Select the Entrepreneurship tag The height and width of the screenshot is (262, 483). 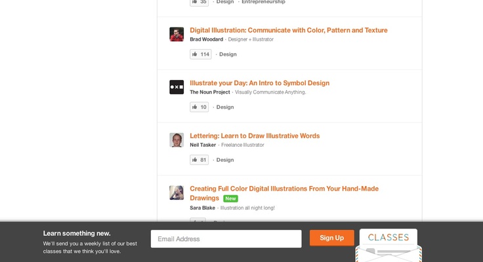263,2
